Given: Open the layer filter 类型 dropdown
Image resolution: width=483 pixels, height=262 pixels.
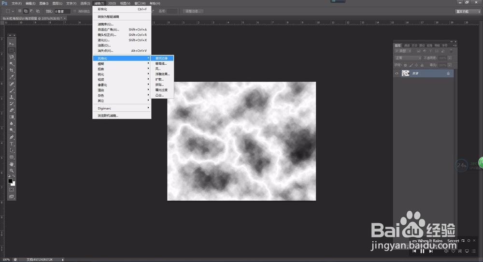Looking at the screenshot, I should 403,51.
